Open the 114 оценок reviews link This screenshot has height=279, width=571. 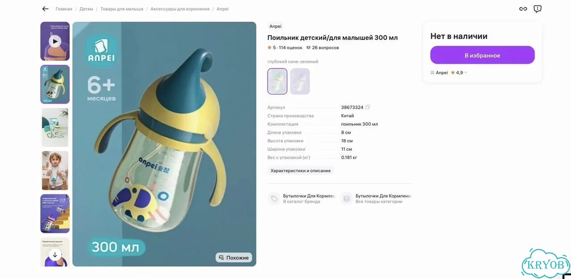coord(290,48)
